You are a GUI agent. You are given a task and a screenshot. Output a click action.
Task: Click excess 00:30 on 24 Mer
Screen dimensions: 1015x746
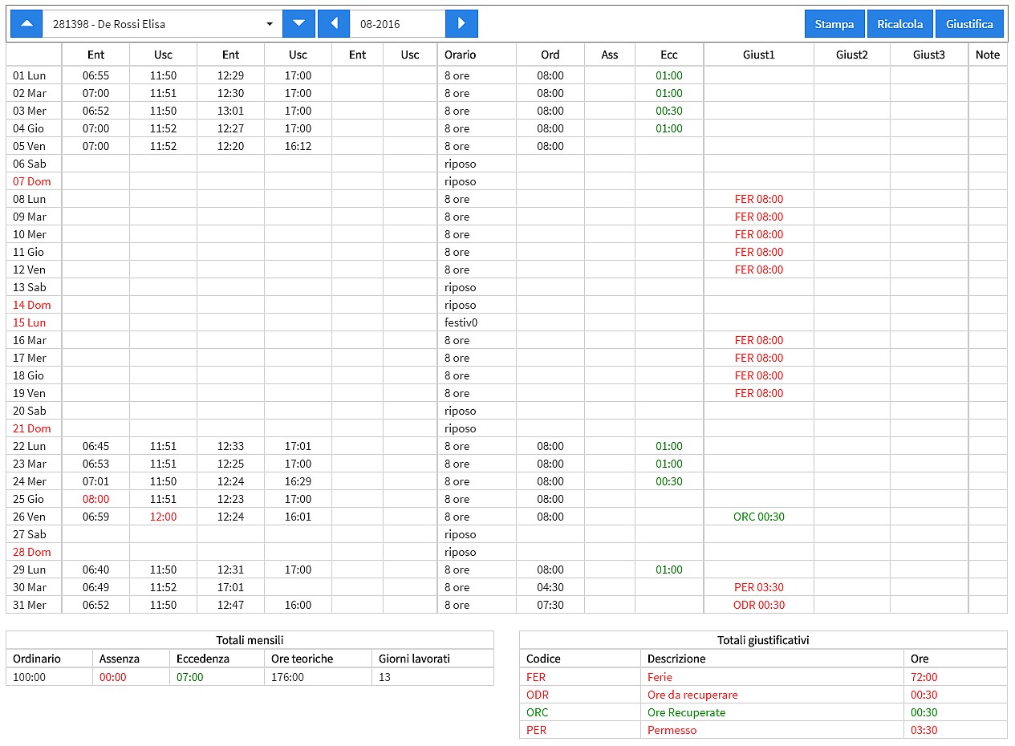669,481
